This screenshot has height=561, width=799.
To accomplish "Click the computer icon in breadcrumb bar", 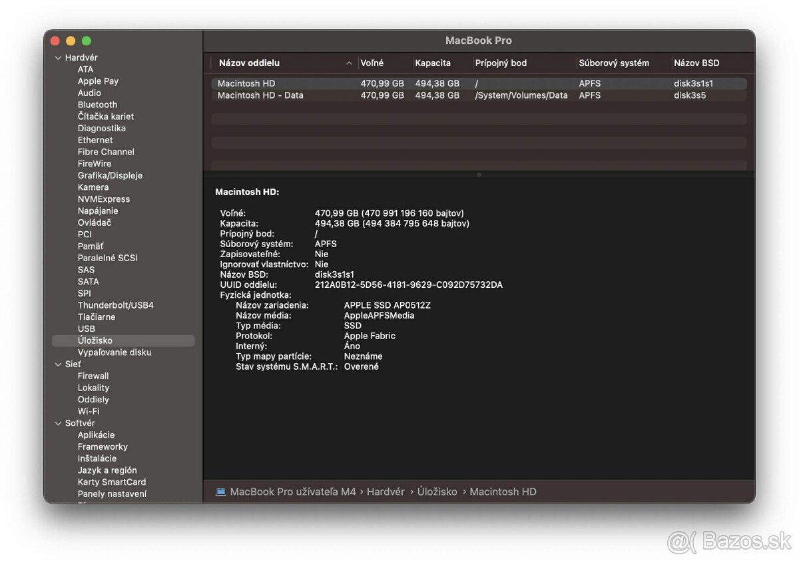I will 220,492.
